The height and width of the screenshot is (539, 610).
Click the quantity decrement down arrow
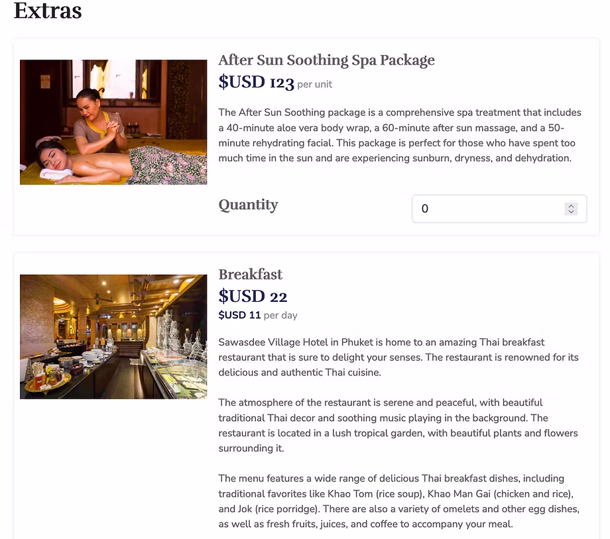click(x=571, y=212)
